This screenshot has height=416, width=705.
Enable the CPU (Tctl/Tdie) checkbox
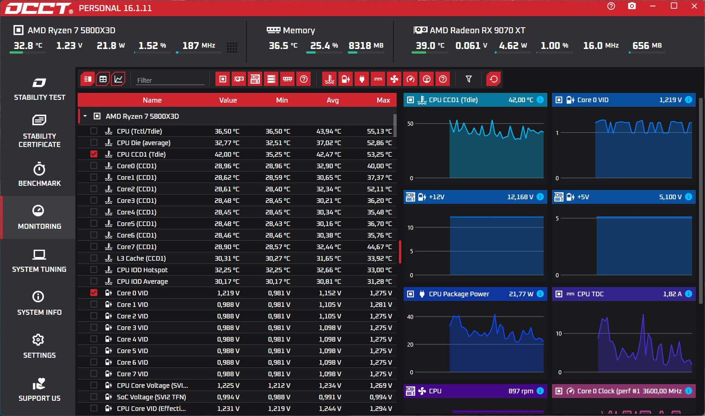pyautogui.click(x=94, y=131)
